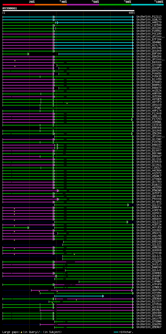Click the purple identity legend segment
The width and height of the screenshot is (166, 334).
(83, 5)
